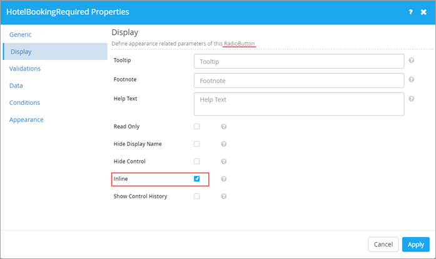The height and width of the screenshot is (259, 436).
Task: Click the help icon beside the Help Text field
Action: [x=411, y=99]
